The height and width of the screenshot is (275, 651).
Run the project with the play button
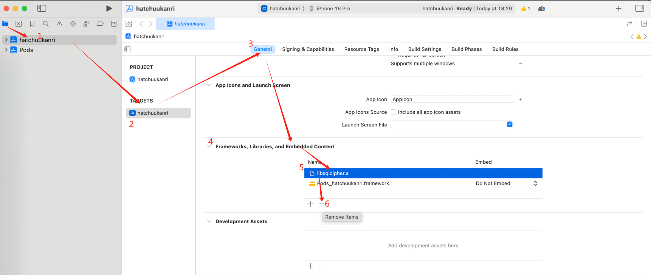pyautogui.click(x=109, y=8)
